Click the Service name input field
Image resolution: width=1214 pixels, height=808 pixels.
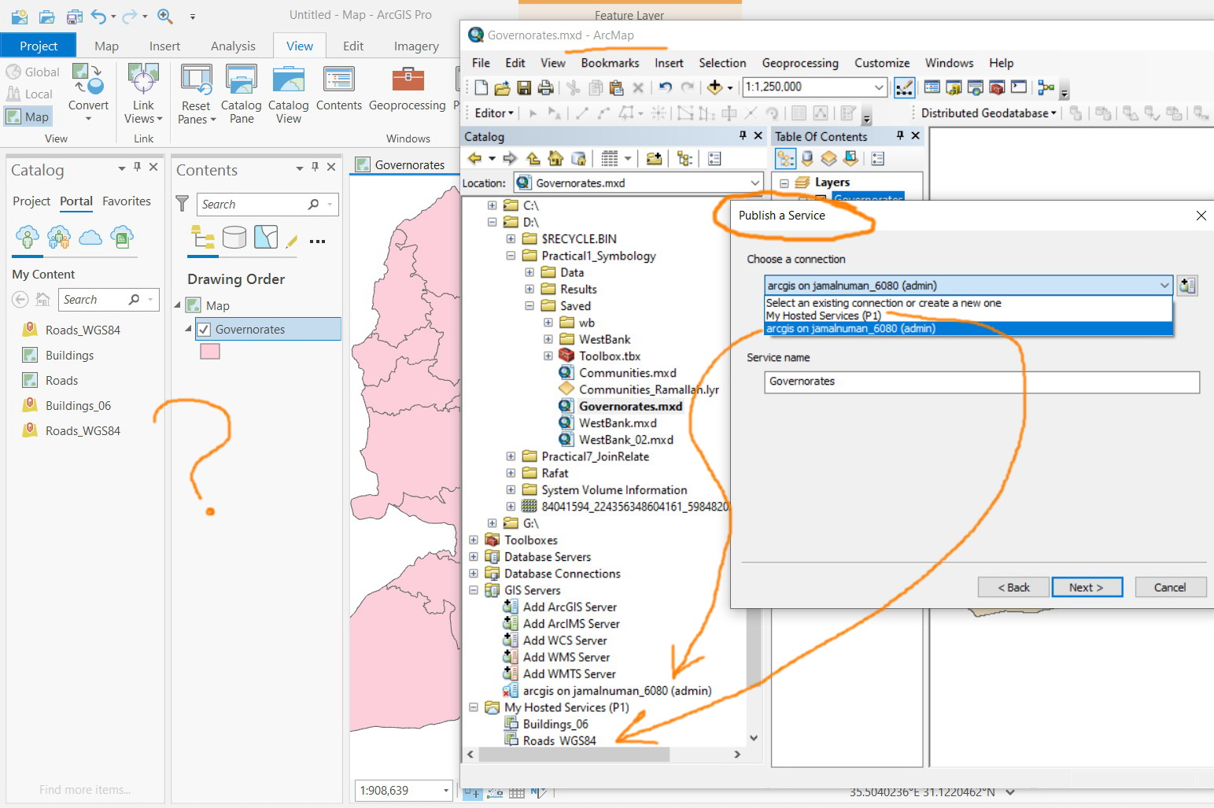(981, 382)
